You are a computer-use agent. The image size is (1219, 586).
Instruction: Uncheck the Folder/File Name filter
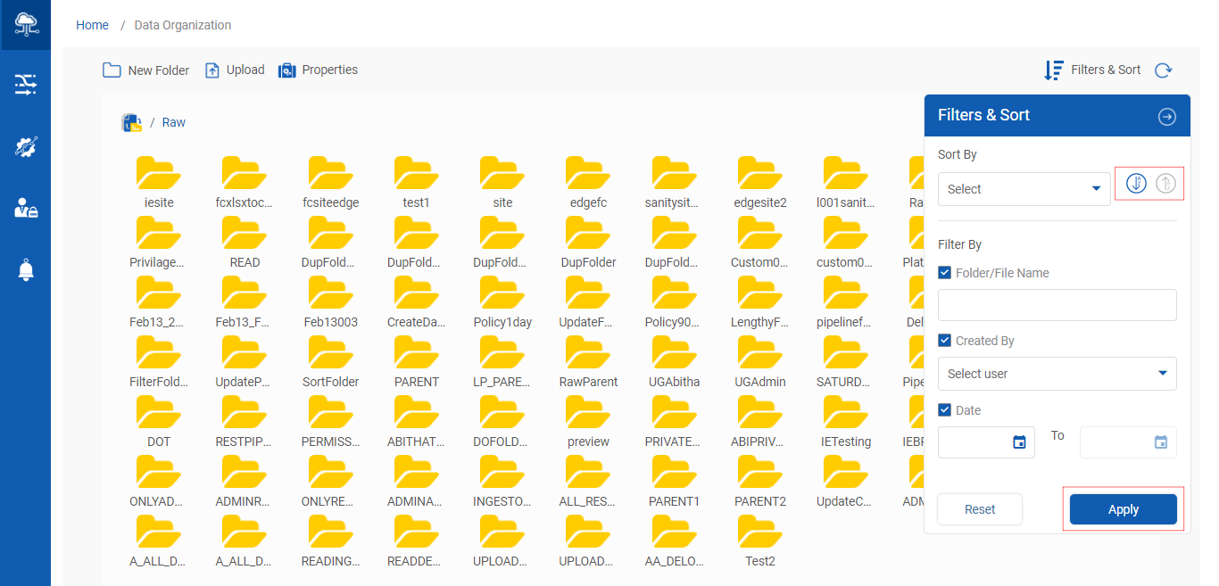point(945,272)
